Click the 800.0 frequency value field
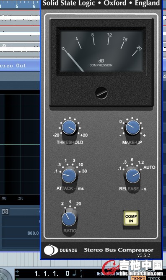Viewport: 166px width, 280px height. (x=33, y=233)
